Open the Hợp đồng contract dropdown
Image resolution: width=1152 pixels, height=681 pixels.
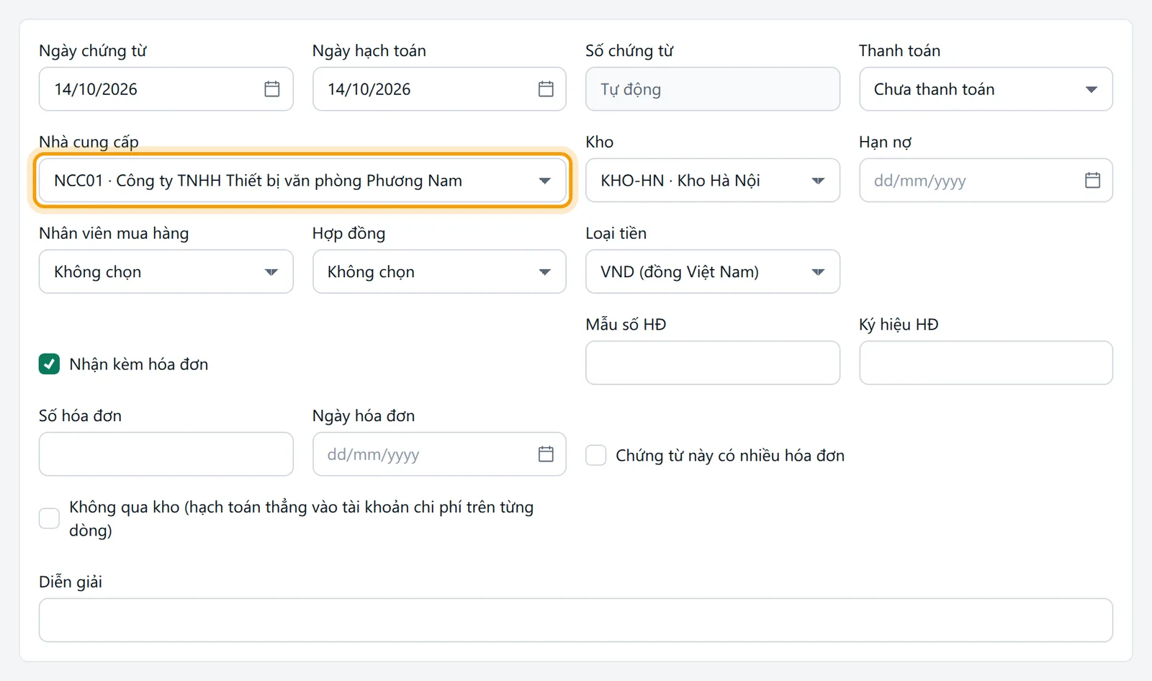(x=439, y=271)
